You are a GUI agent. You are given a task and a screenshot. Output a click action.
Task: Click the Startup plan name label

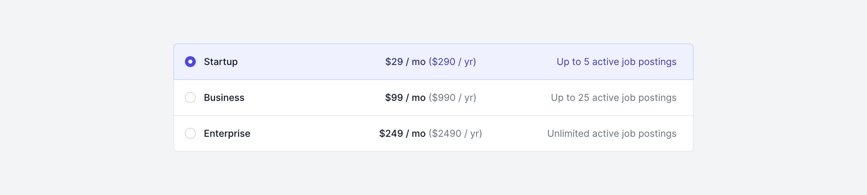220,62
